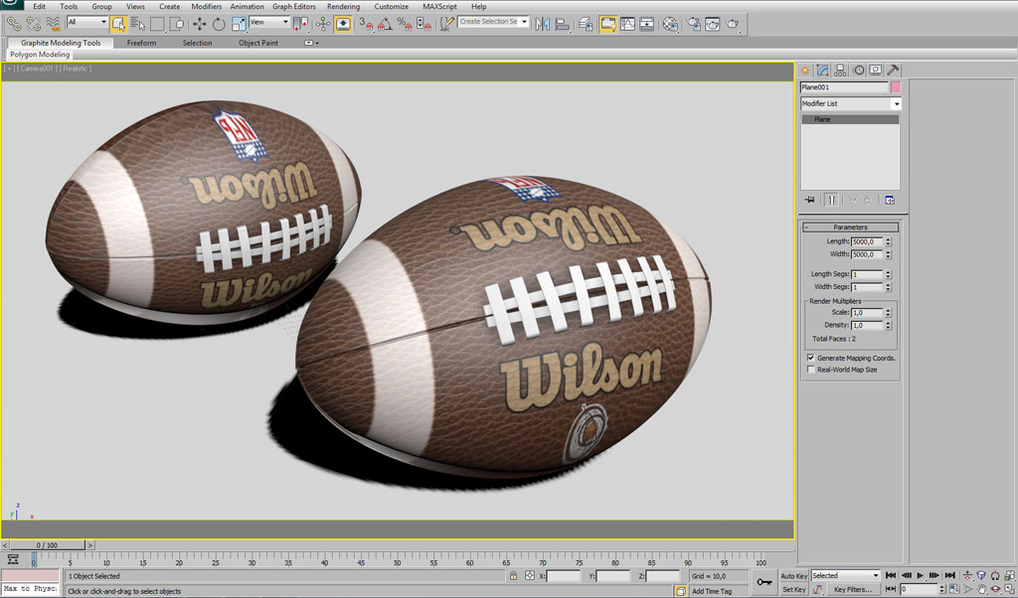The image size is (1018, 598).
Task: Switch to Modify command panel tab
Action: pyautogui.click(x=822, y=71)
